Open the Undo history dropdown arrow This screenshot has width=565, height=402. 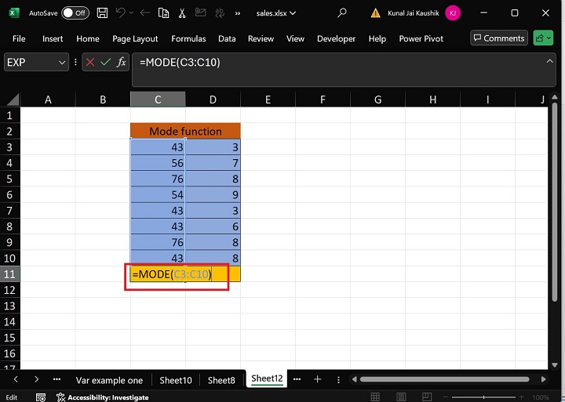click(131, 13)
